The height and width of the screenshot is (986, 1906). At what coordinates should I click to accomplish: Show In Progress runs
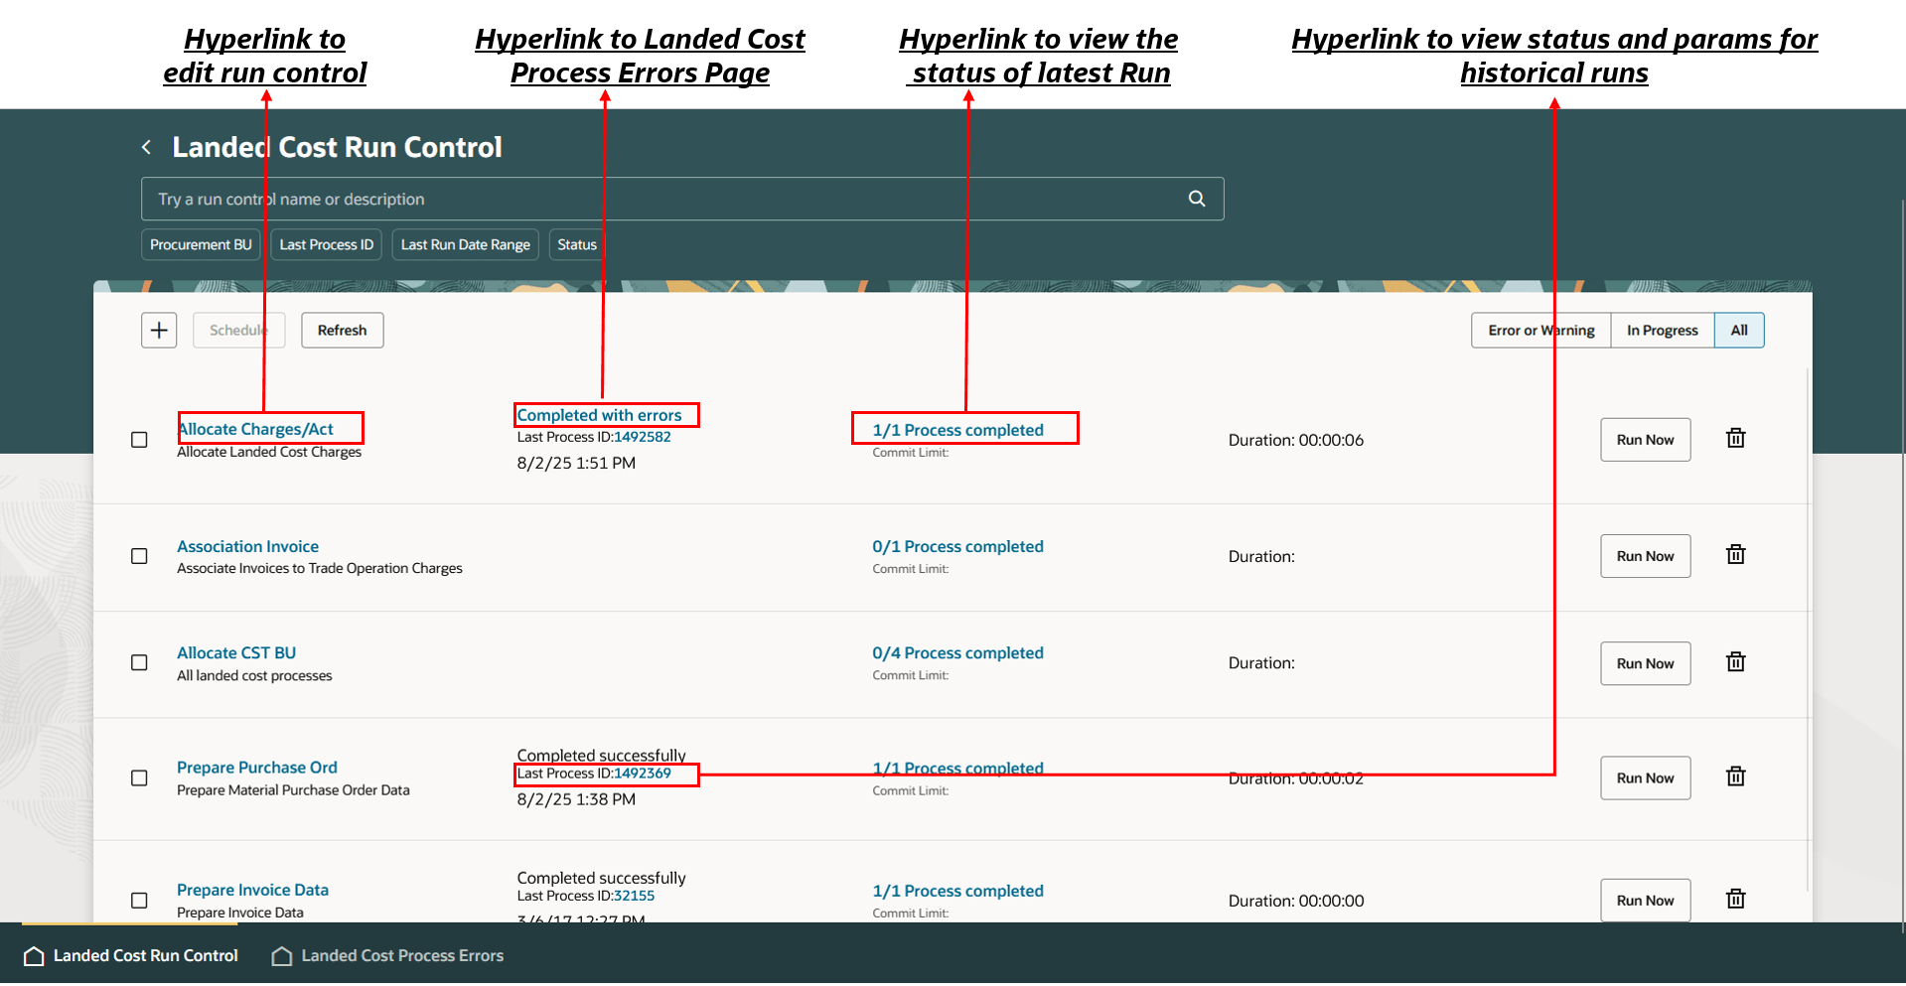(1663, 331)
